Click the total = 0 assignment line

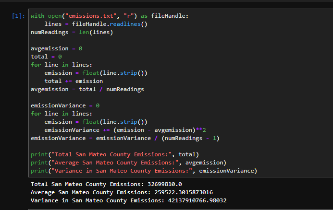[46, 57]
